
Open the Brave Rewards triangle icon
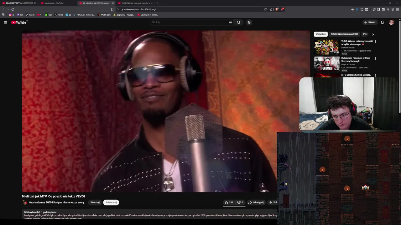282,9
